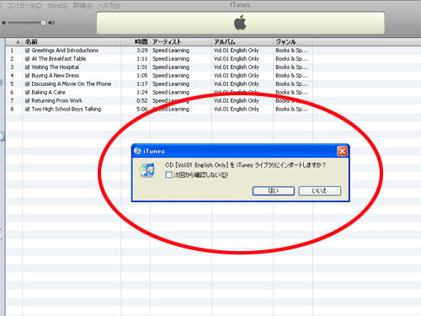
Task: Click the minimum volume speaker icon
Action: tap(3, 23)
